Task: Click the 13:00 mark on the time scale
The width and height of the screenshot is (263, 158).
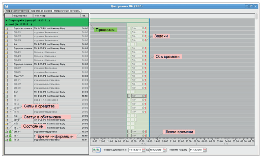Action: [110, 141]
